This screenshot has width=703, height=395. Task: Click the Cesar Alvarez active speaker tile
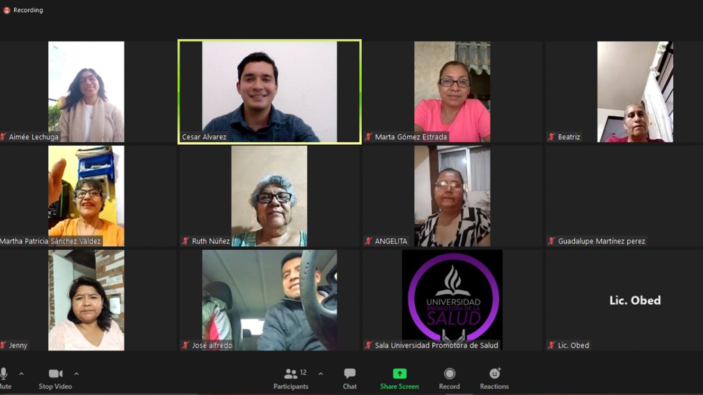pyautogui.click(x=268, y=92)
